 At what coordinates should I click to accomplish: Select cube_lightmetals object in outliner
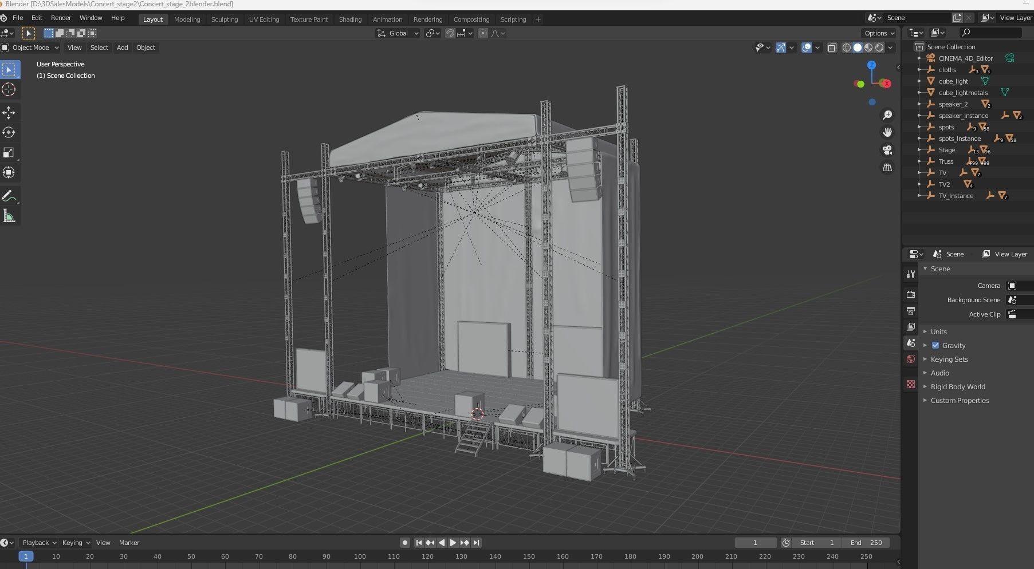pyautogui.click(x=963, y=93)
